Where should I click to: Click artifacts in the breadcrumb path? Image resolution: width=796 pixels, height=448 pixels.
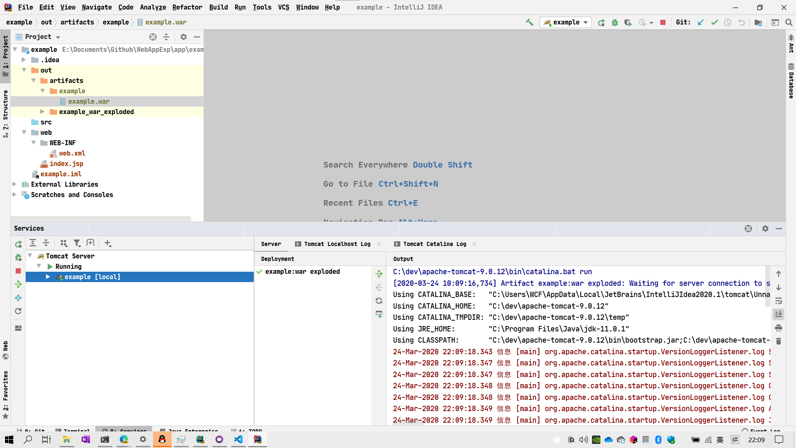(77, 22)
